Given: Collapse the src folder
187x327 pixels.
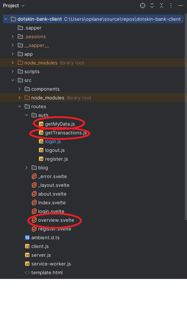Looking at the screenshot, I should point(13,80).
